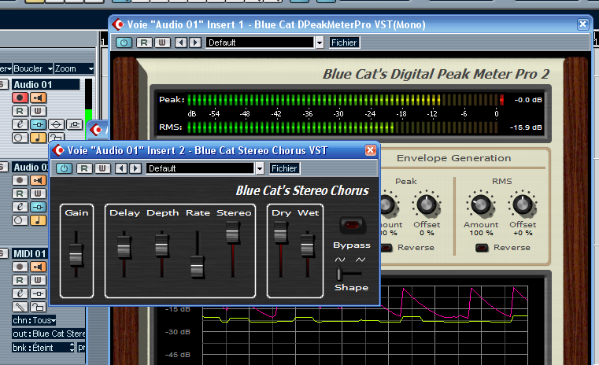Viewport: 599px width, 365px height.
Task: Enable record on the MIDI 01 track
Action: tap(20, 267)
